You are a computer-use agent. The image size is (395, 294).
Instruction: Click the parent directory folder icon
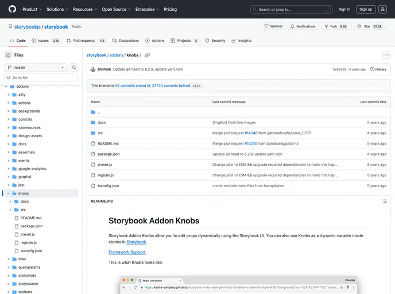pos(93,112)
